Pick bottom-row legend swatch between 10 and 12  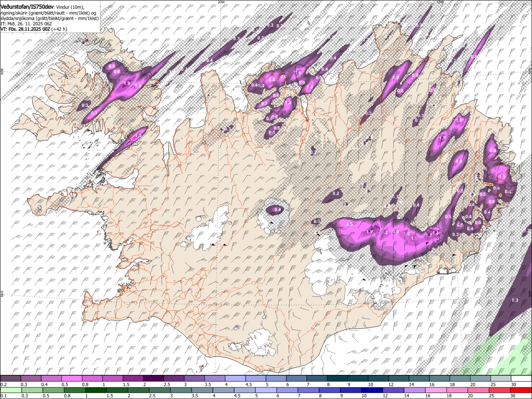click(x=371, y=390)
